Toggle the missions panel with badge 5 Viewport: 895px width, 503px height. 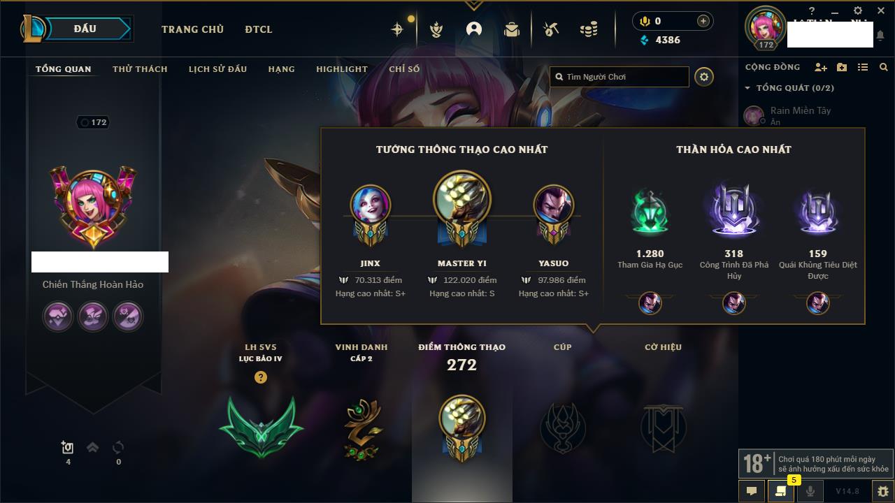pos(781,491)
